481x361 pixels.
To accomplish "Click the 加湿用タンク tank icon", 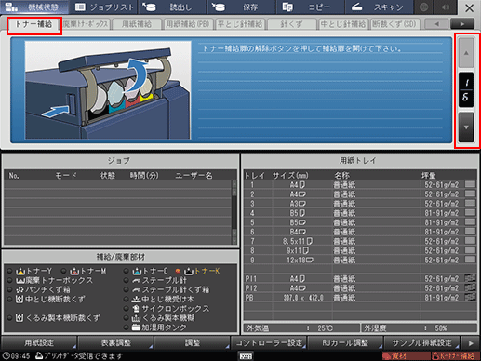I will click(136, 328).
